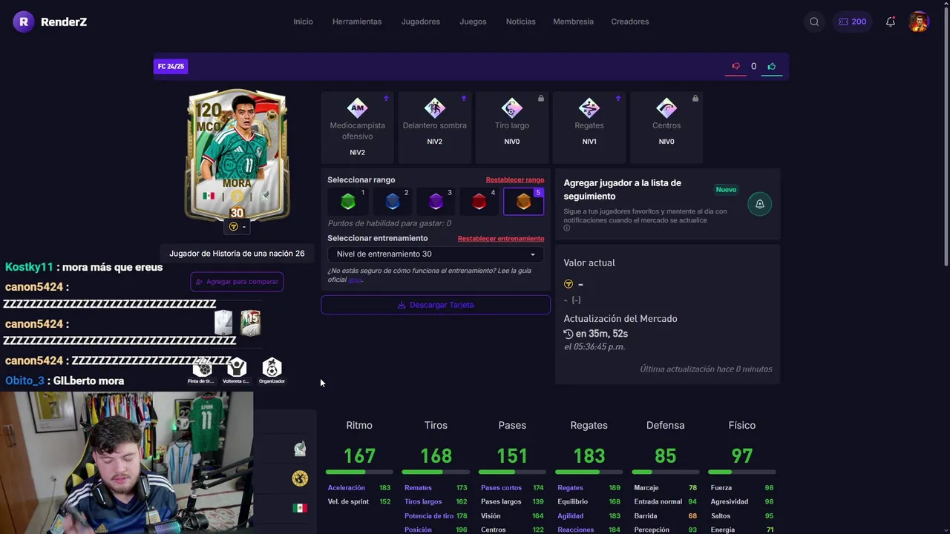Click the Organizador trait icon
This screenshot has height=534, width=950.
pos(272,368)
